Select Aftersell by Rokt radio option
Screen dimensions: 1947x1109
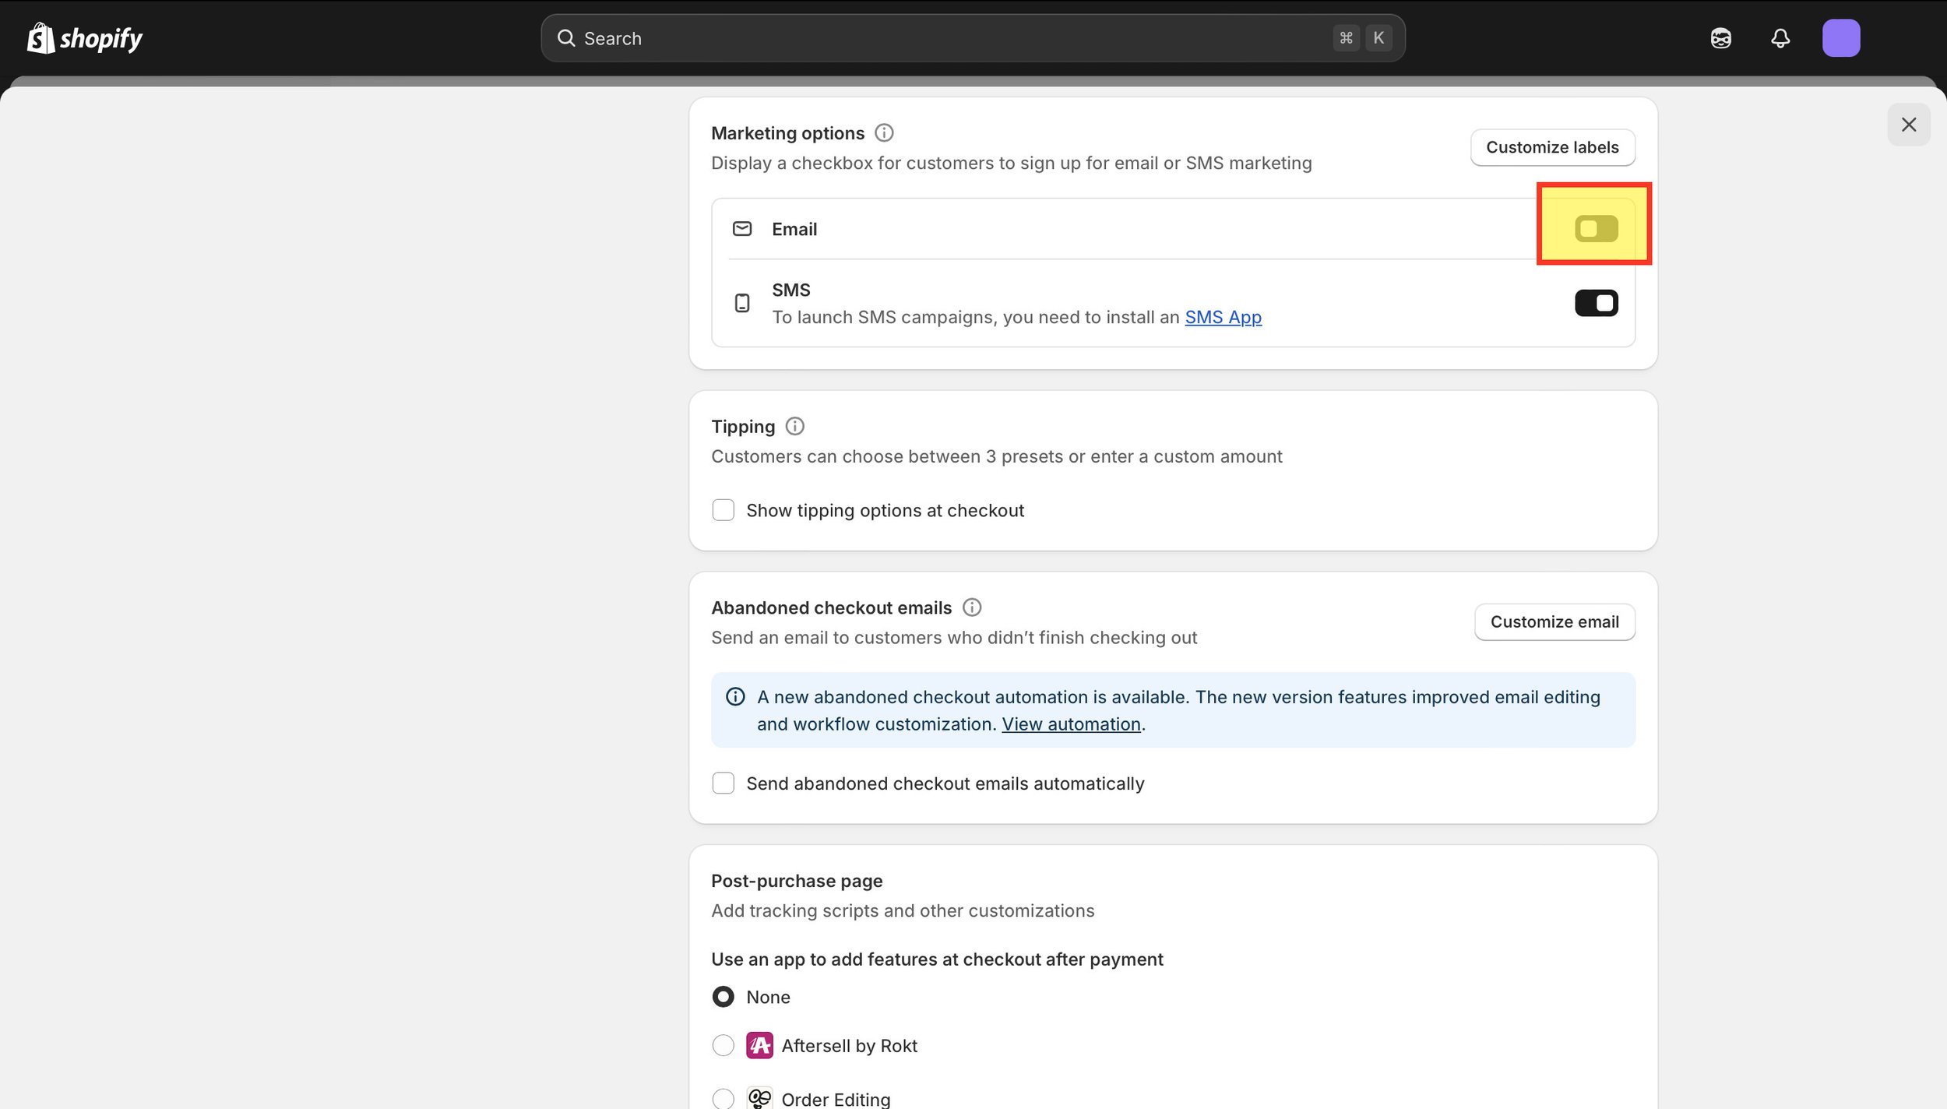click(x=724, y=1045)
